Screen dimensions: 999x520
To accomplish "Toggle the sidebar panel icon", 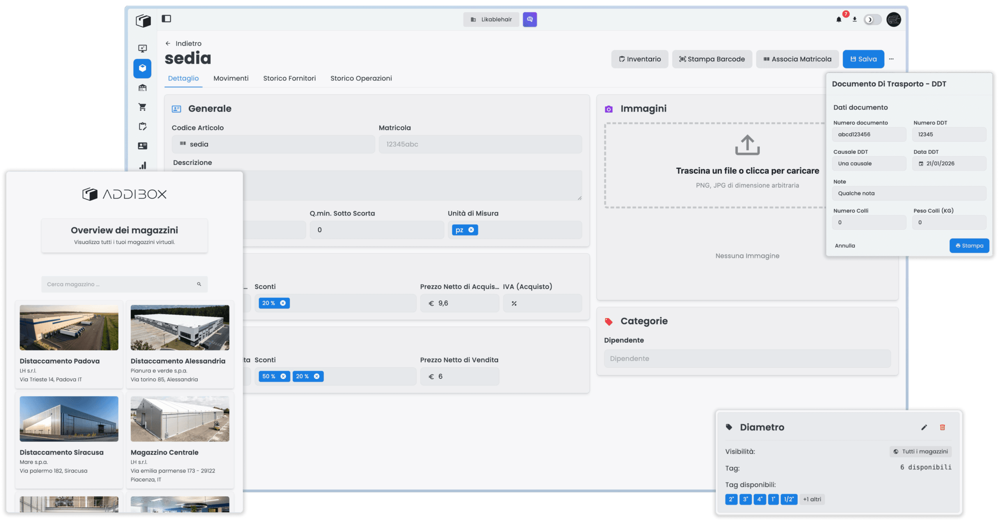I will [x=166, y=19].
